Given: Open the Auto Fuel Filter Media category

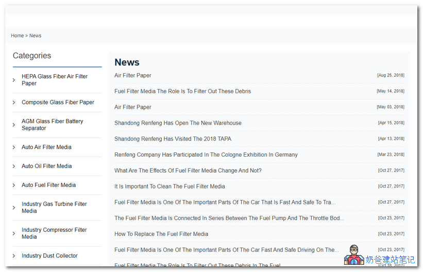Looking at the screenshot, I should coord(48,185).
